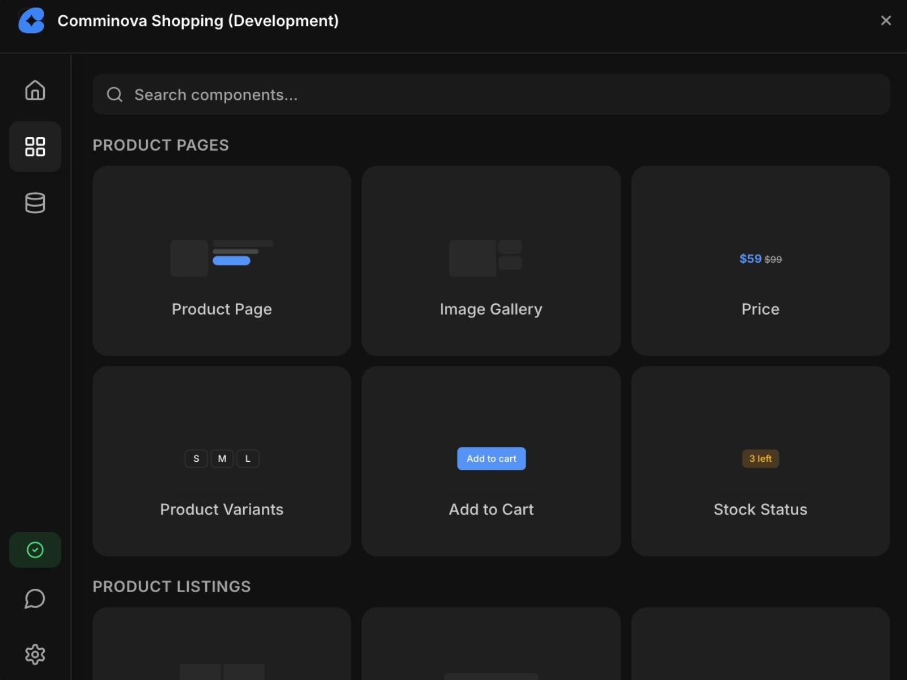Select the Components grid icon in sidebar
The height and width of the screenshot is (680, 907).
35,147
